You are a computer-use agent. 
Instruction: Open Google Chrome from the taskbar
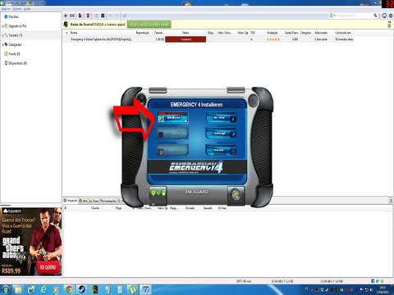(69, 289)
